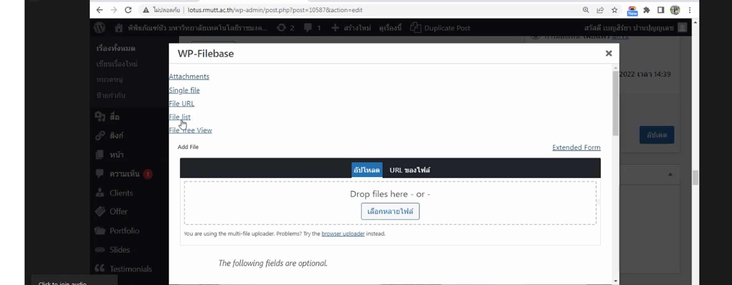The width and height of the screenshot is (732, 285).
Task: Open ป้ายกำกับ in sidebar
Action: [111, 95]
